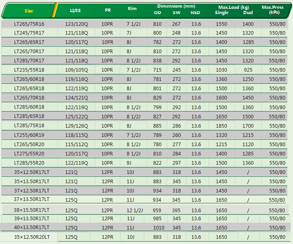The width and height of the screenshot is (293, 244).
Task: Click the NSD sub-column header
Action: tap(196, 12)
